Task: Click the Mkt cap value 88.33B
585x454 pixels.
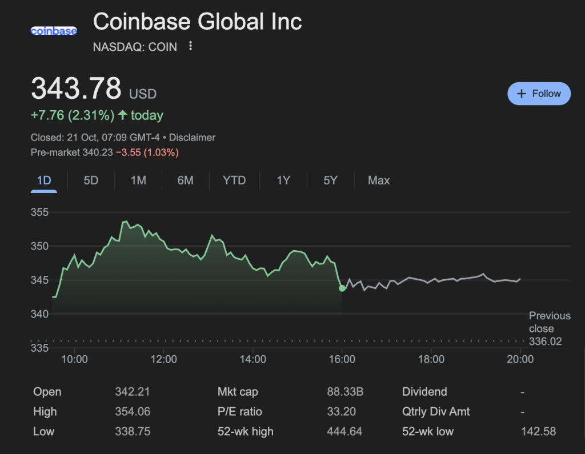Action: [x=345, y=392]
